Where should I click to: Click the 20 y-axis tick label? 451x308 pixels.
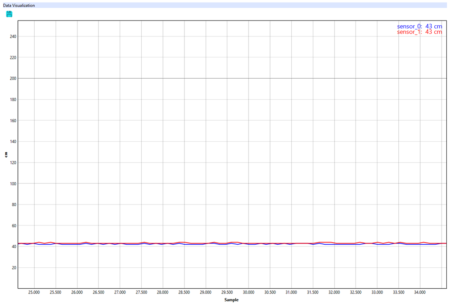click(x=13, y=268)
